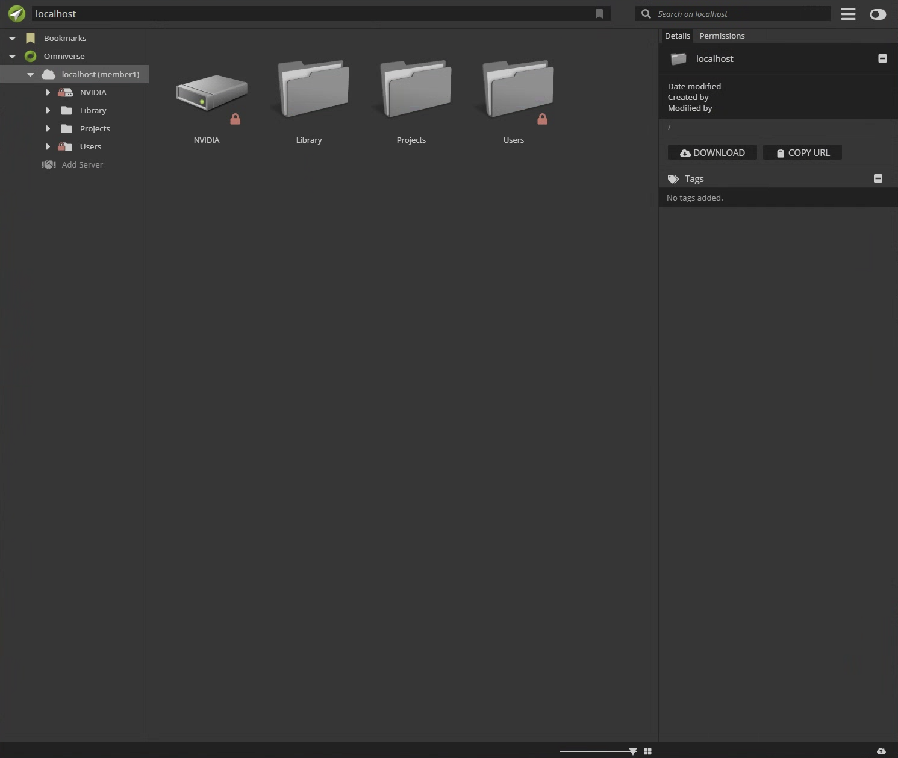Toggle the switch in the top-right corner
Screen dimensions: 898x758
878,14
